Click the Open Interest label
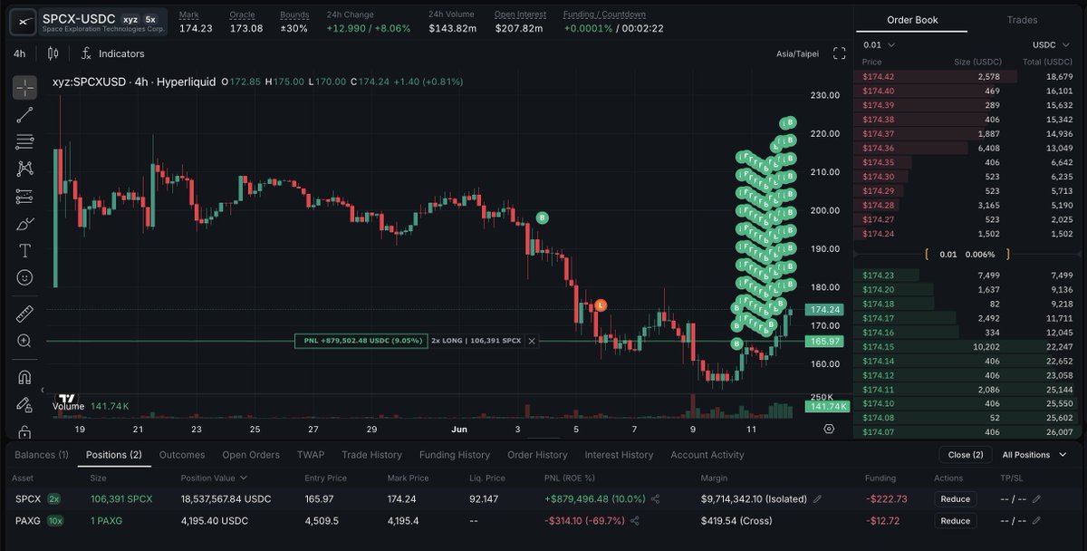The height and width of the screenshot is (551, 1087). coord(520,14)
